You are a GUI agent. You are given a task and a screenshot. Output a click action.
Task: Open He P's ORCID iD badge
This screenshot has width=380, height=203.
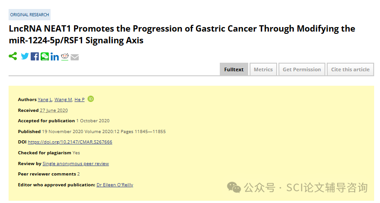click(91, 99)
